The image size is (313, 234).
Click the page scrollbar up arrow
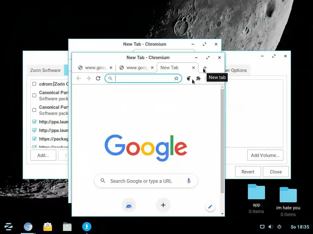(223, 87)
